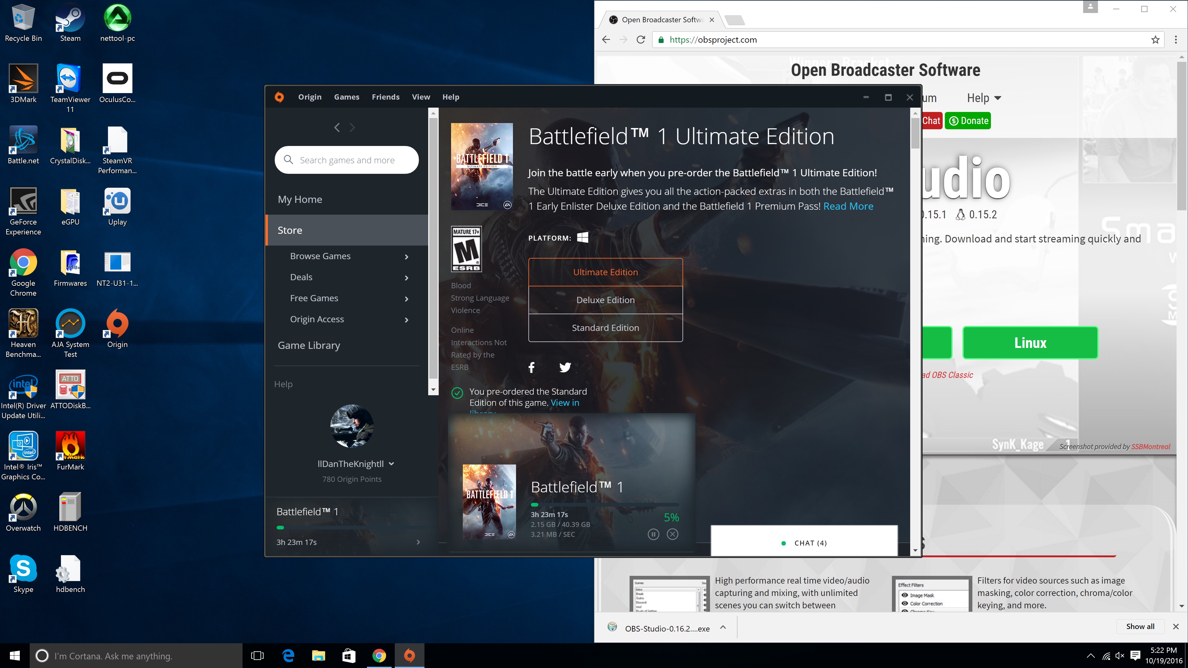Screen dimensions: 1188x668
Task: Open the Google Chrome desktop shortcut
Action: click(23, 272)
